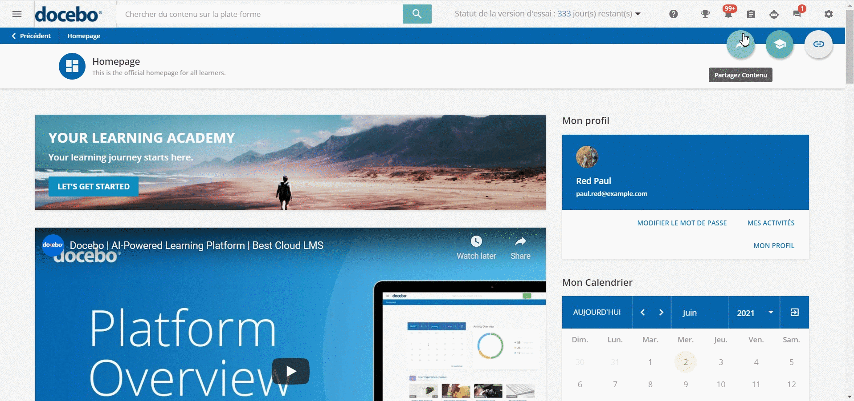Select June 11 in the calendar
The width and height of the screenshot is (854, 401).
click(756, 384)
